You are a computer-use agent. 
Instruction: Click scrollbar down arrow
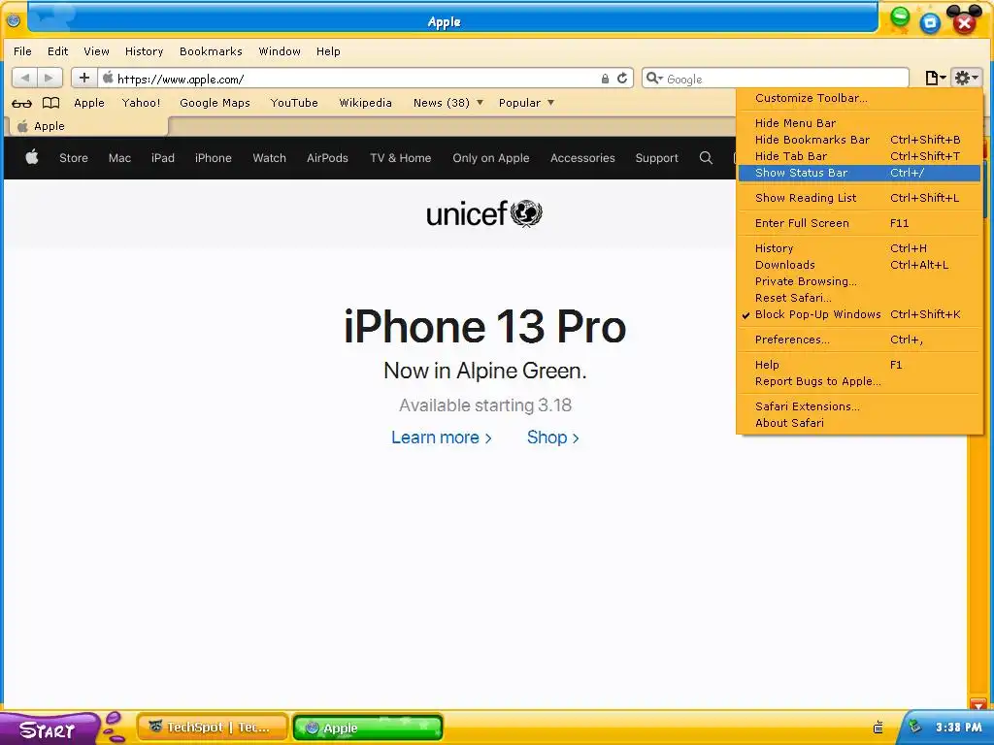(977, 704)
